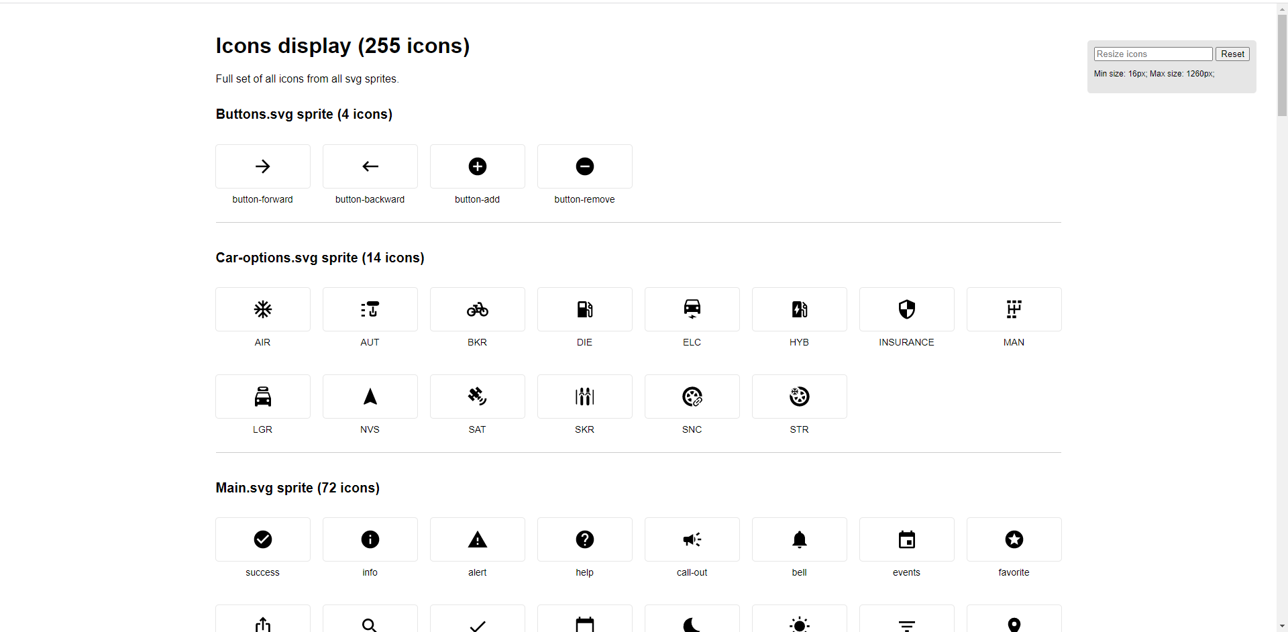This screenshot has width=1288, height=632.
Task: Select the DIE fuel pump icon
Action: tap(584, 309)
